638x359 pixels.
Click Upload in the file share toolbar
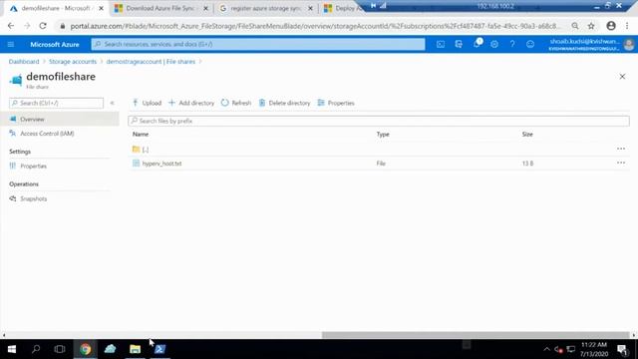[147, 103]
